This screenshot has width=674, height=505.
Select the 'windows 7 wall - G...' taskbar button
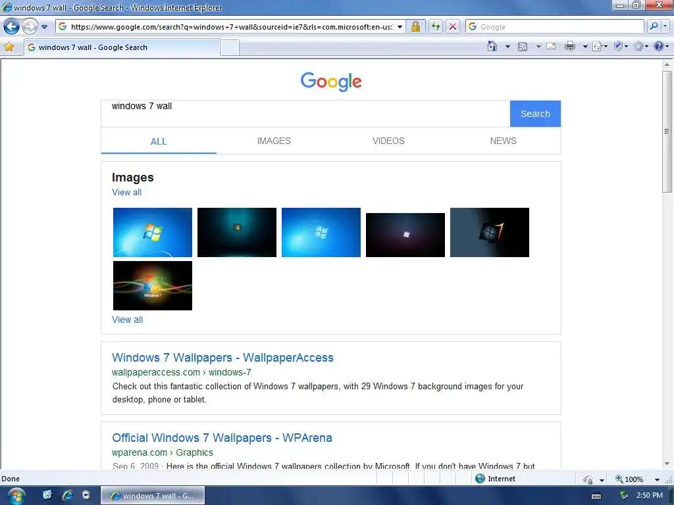pyautogui.click(x=153, y=496)
